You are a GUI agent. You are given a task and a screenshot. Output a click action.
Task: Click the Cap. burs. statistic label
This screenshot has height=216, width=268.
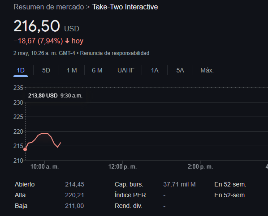(x=129, y=184)
